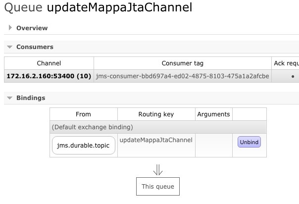Image resolution: width=299 pixels, height=204 pixels.
Task: Click the Routing key column header
Action: coord(156,114)
